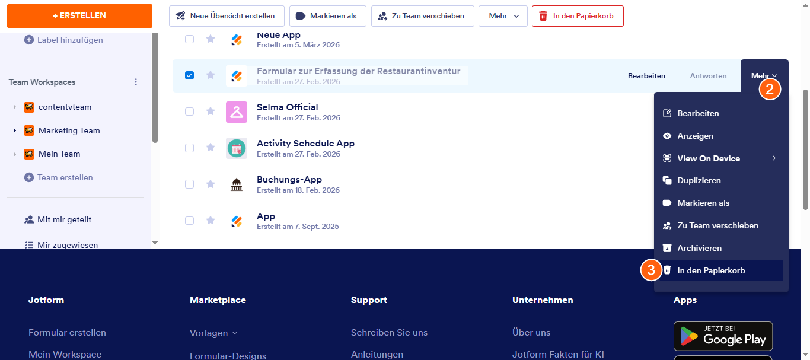Screen dimensions: 810x360
Task: Check the checkbox for App from 7. Sept. 2025
Action: click(189, 220)
